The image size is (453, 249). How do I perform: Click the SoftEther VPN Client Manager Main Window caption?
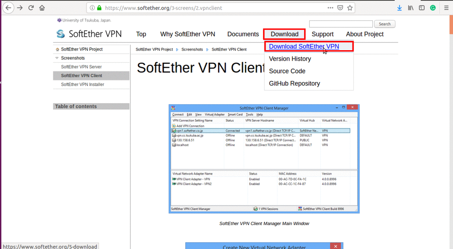click(264, 223)
